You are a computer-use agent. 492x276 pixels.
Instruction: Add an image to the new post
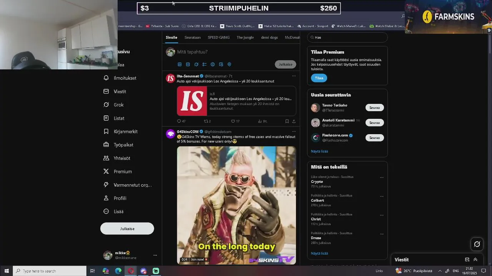(x=180, y=64)
